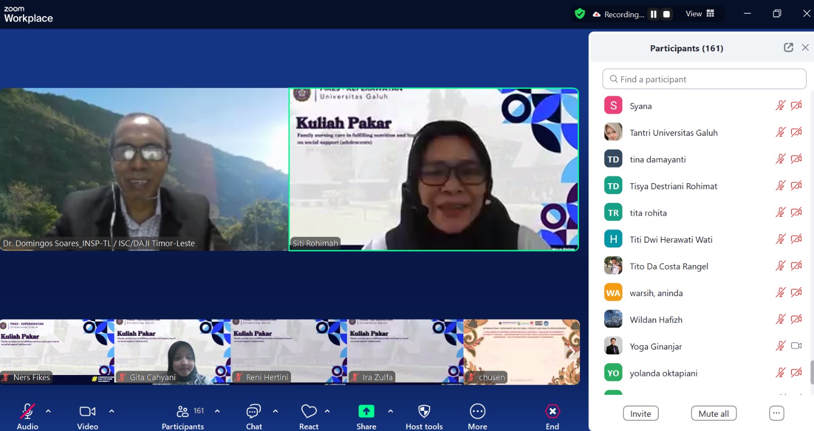This screenshot has height=431, width=814.
Task: Expand the Audio options arrow
Action: click(x=48, y=411)
